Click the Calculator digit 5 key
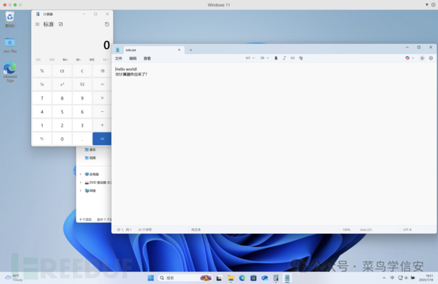The image size is (438, 284). [x=62, y=112]
